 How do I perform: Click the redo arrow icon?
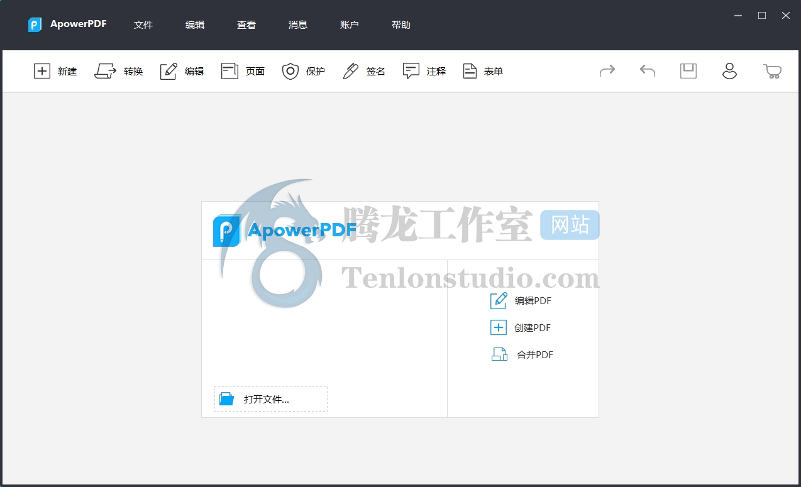(x=607, y=71)
